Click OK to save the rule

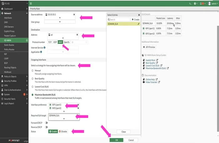click(x=116, y=140)
